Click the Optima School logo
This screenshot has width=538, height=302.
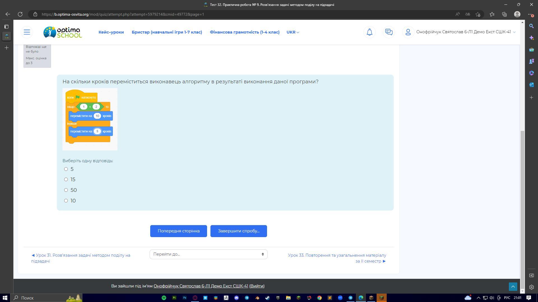[x=62, y=32]
